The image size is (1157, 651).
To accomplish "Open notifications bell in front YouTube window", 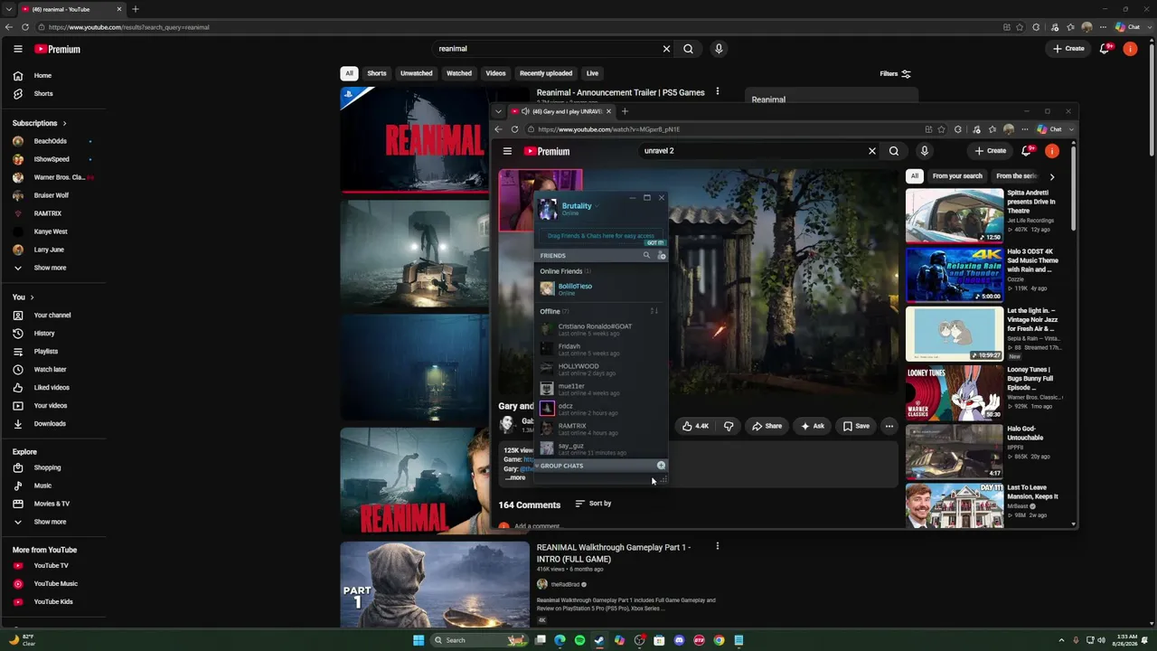I will tap(1026, 151).
